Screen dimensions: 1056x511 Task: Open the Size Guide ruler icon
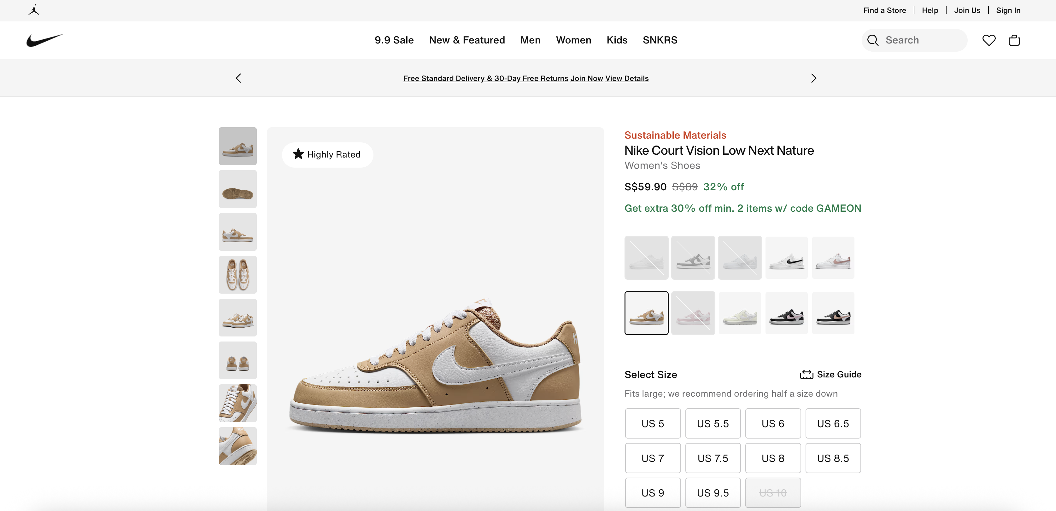pyautogui.click(x=806, y=374)
